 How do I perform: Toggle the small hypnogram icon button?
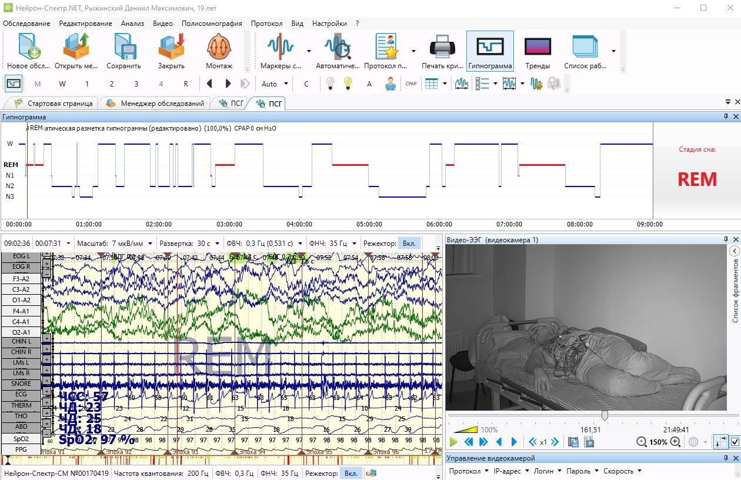[14, 84]
